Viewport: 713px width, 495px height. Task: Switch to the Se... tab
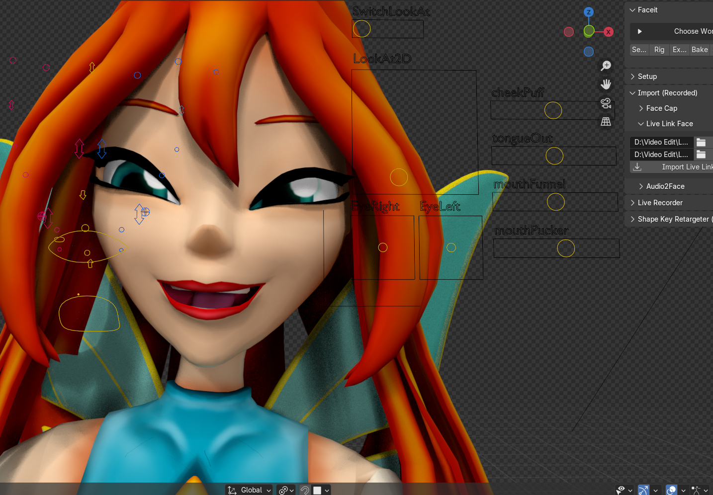pyautogui.click(x=639, y=50)
